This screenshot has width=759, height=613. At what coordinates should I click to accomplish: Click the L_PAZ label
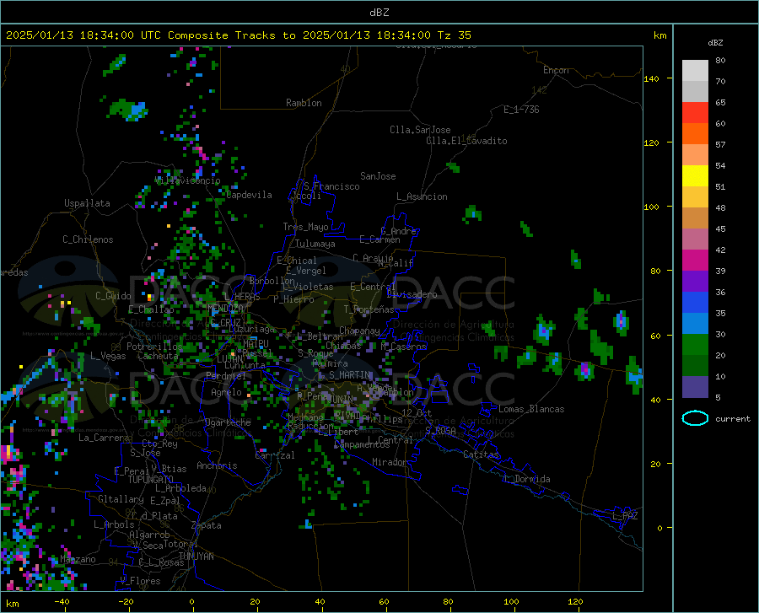(x=625, y=516)
